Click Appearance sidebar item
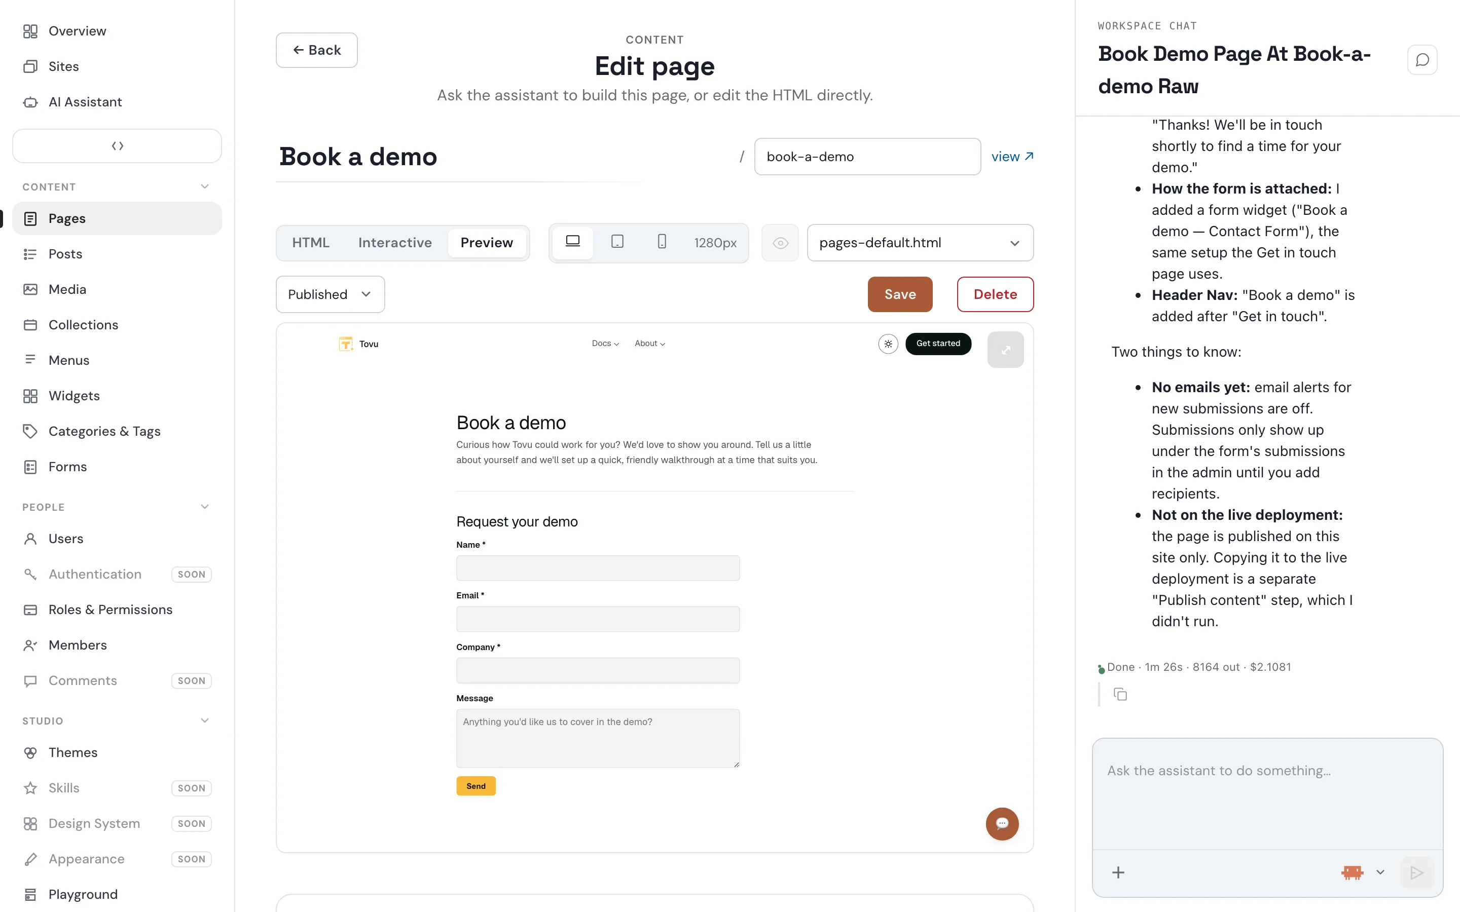Image resolution: width=1460 pixels, height=912 pixels. point(117,859)
